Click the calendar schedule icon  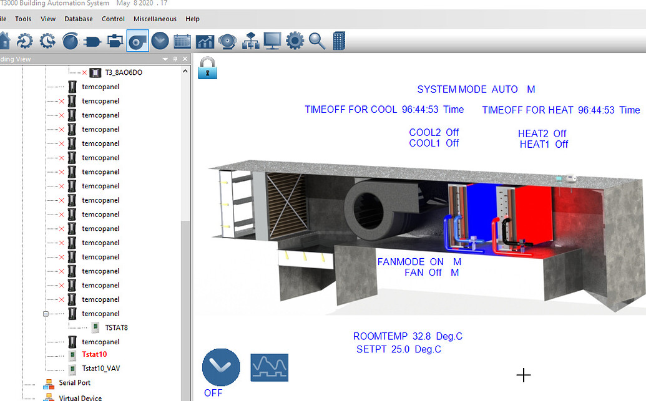click(x=182, y=41)
